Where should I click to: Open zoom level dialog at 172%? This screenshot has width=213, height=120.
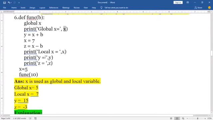coord(209,119)
